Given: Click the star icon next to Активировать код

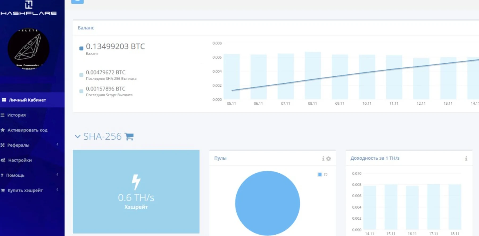Looking at the screenshot, I should tap(3, 130).
